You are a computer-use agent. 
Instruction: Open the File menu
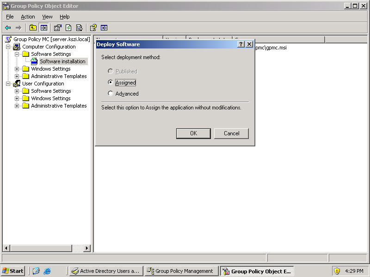10,17
